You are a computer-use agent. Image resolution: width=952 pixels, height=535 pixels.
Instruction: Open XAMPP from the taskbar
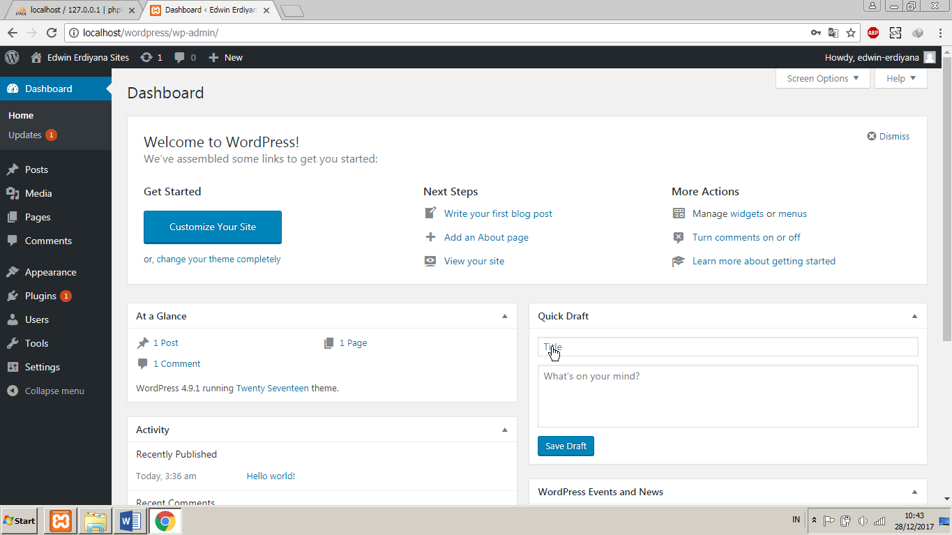click(61, 521)
